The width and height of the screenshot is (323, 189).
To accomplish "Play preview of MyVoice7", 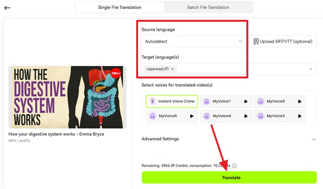I will coord(245,101).
